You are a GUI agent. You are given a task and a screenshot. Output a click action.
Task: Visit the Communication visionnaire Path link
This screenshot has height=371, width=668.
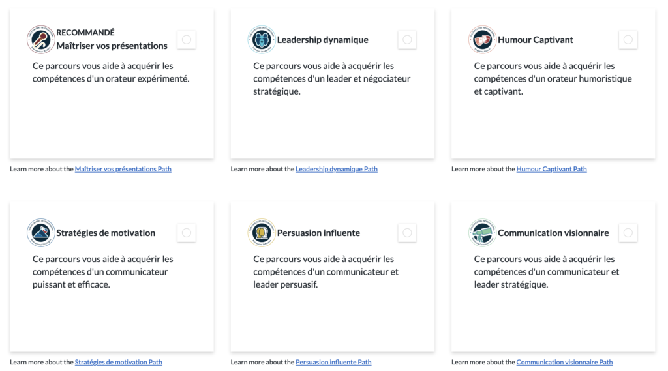(564, 363)
